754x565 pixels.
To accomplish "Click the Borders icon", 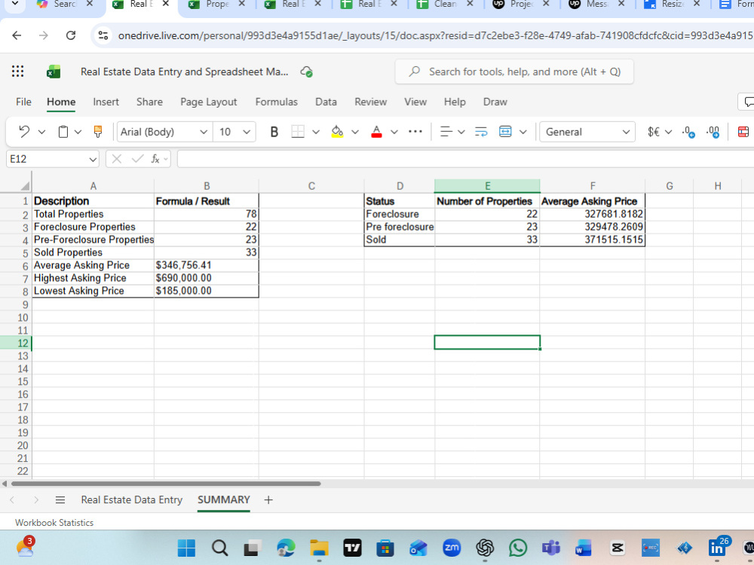I will [298, 132].
